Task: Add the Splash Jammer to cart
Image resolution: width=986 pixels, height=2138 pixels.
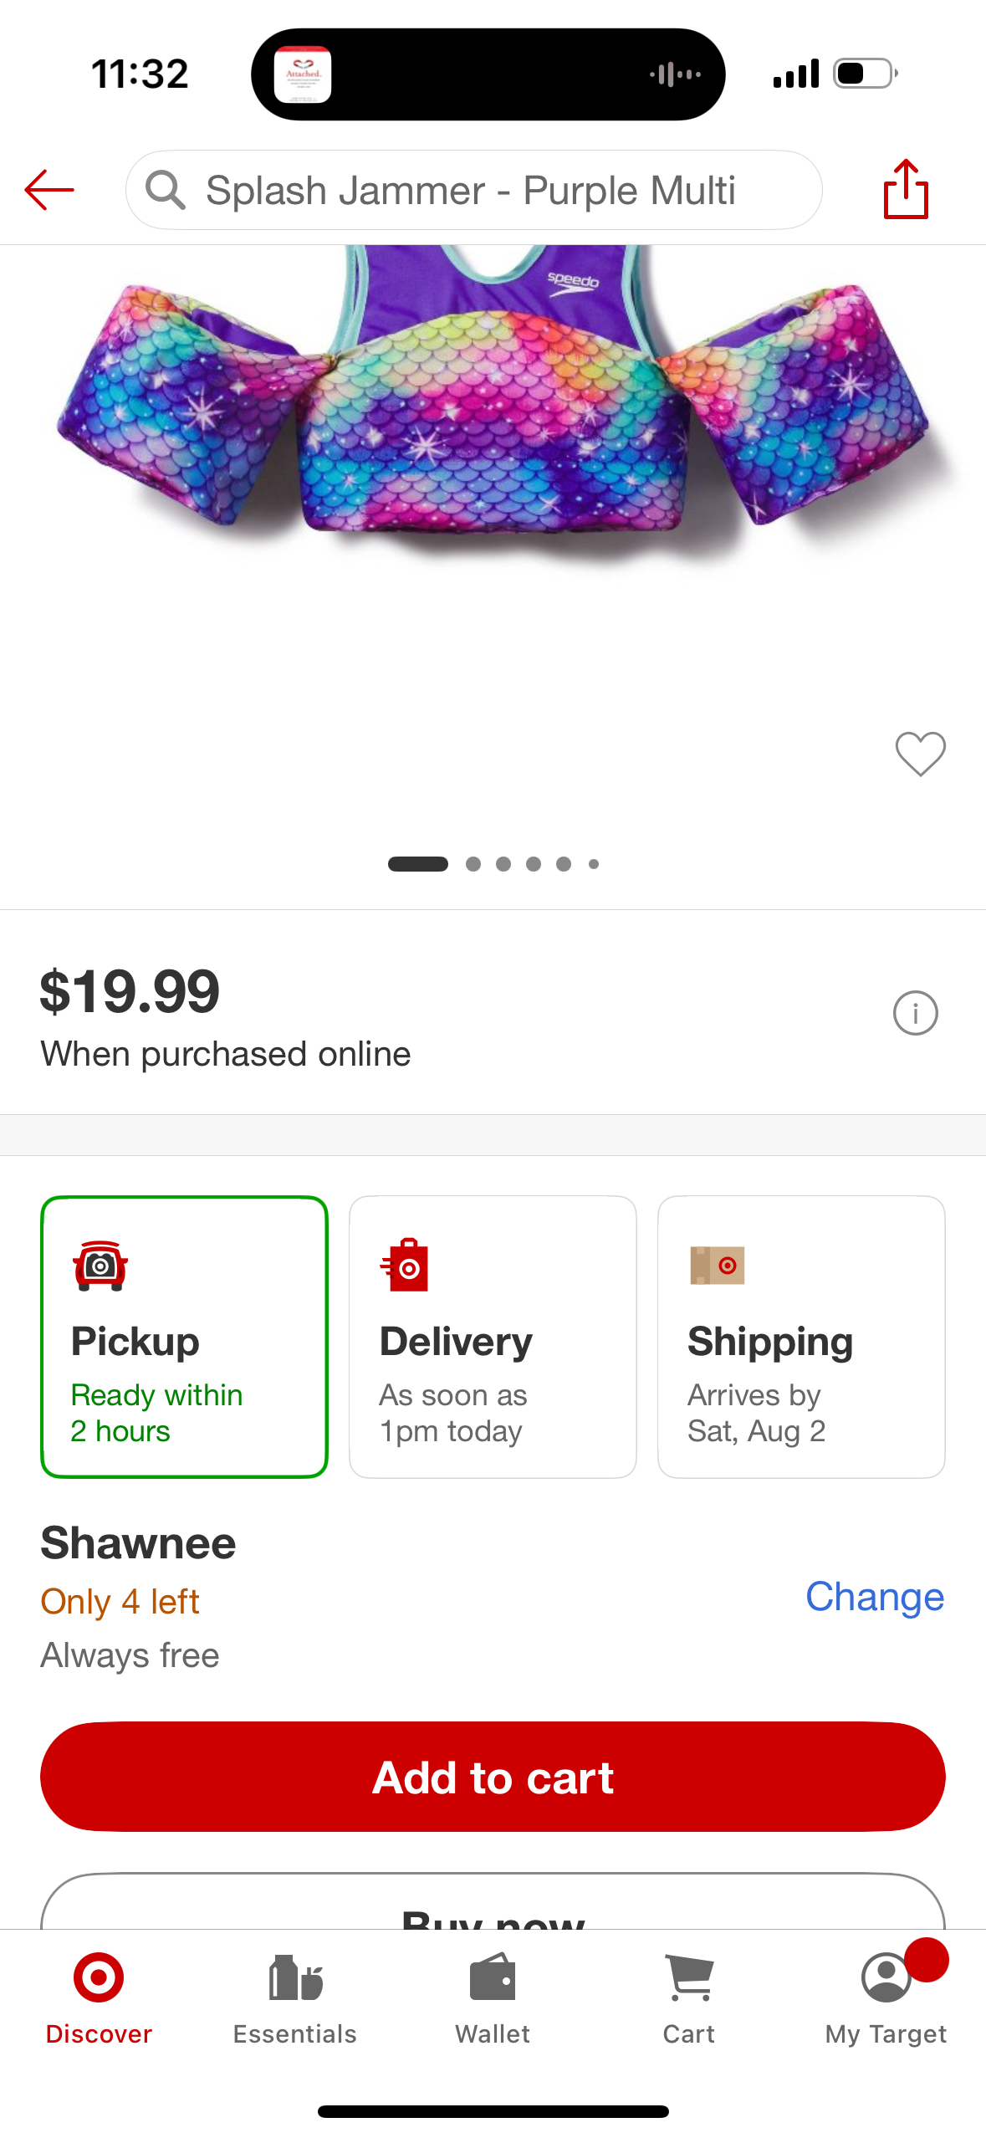Action: pos(493,1777)
